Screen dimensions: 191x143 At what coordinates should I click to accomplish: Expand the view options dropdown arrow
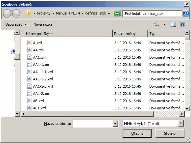164,24
